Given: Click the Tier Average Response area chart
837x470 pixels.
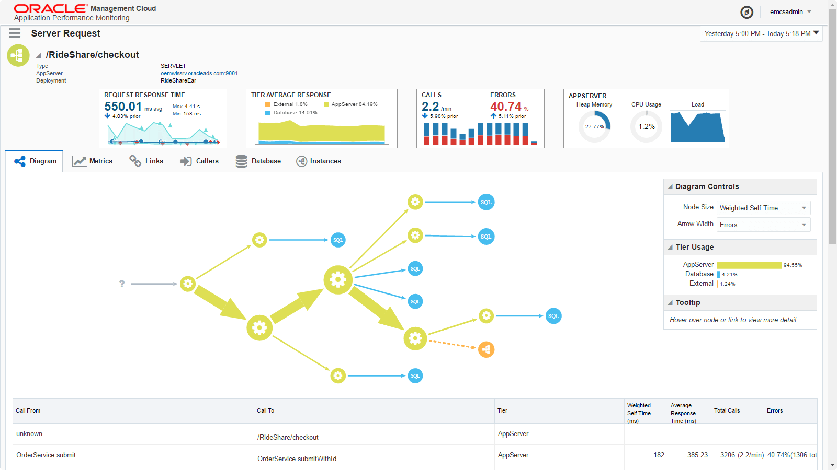Looking at the screenshot, I should 322,132.
